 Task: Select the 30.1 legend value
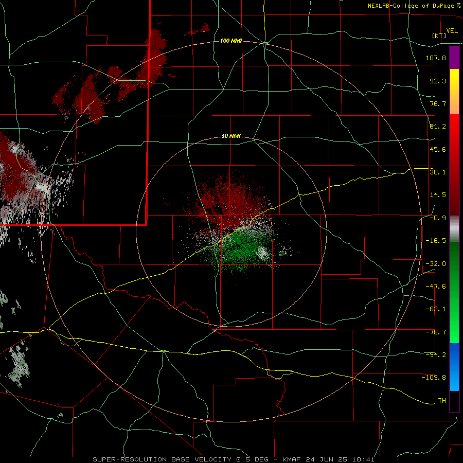click(438, 172)
